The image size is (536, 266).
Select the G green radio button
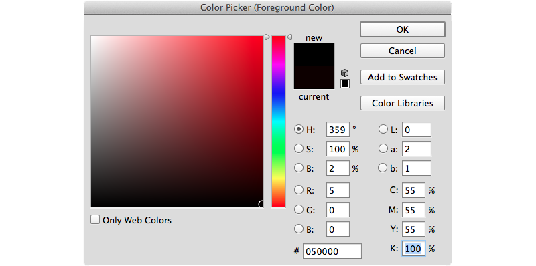point(299,209)
